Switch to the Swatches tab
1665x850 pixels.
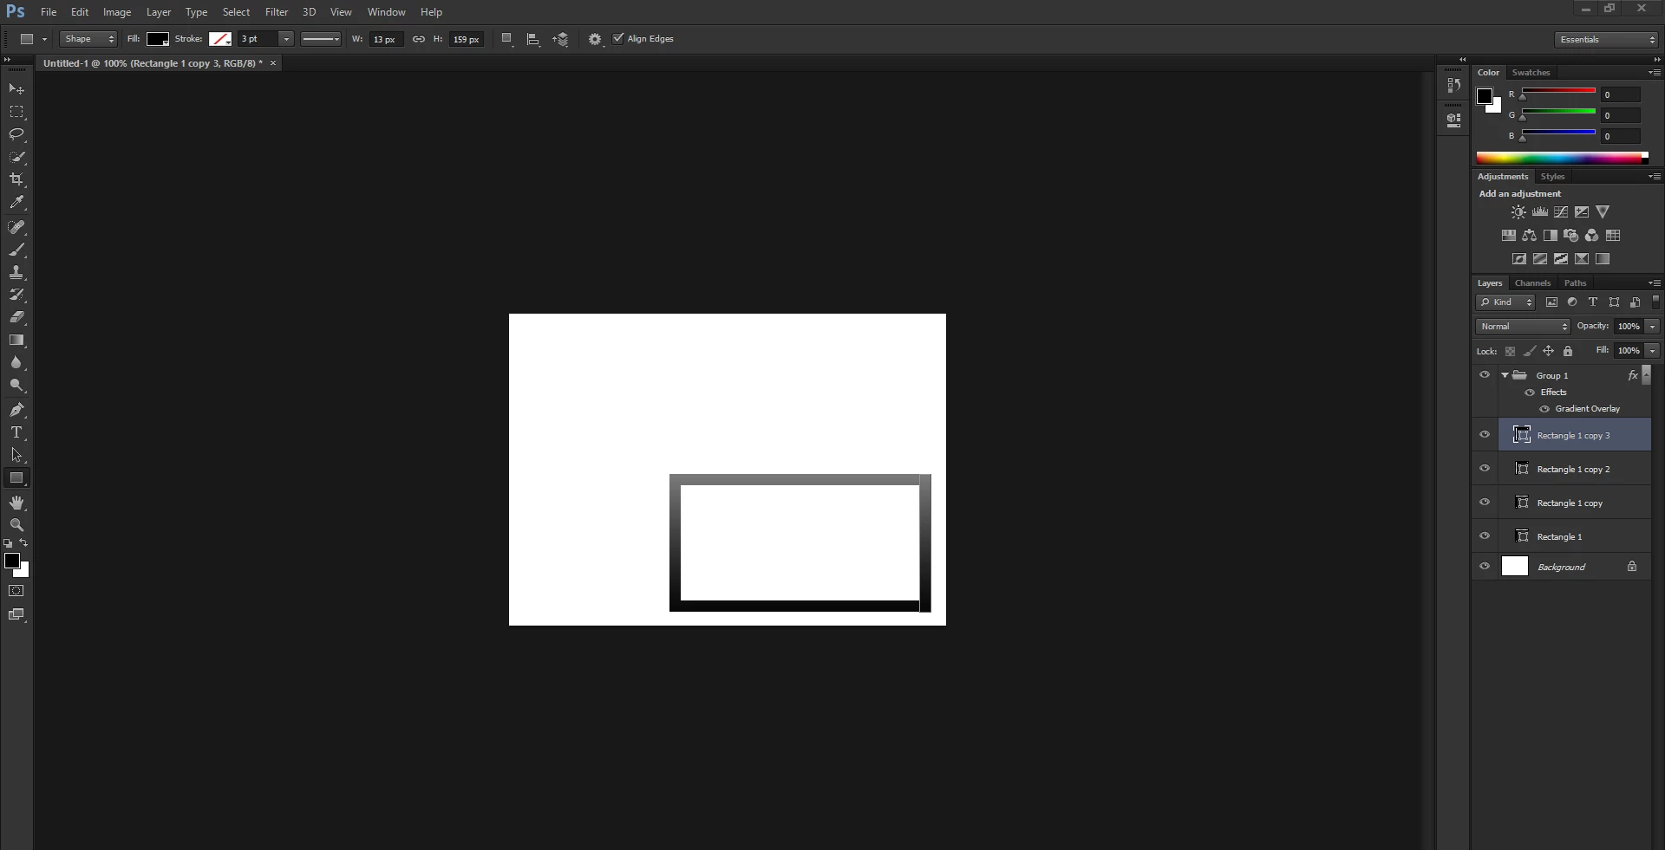tap(1531, 73)
